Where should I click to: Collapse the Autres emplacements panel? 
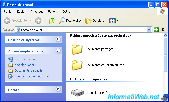click(58, 50)
